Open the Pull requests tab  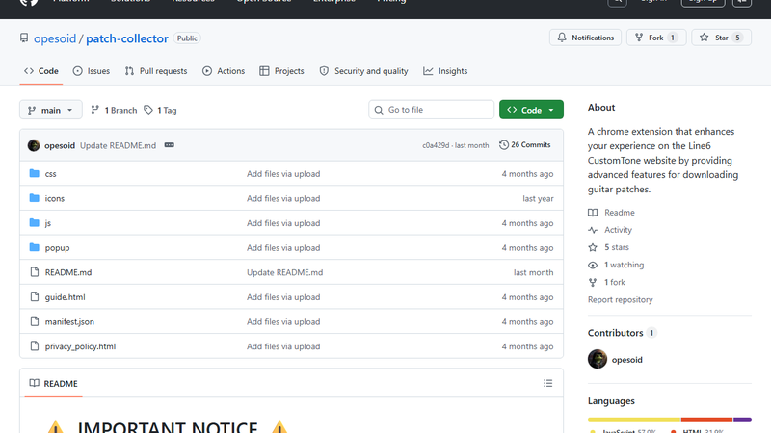(x=156, y=71)
